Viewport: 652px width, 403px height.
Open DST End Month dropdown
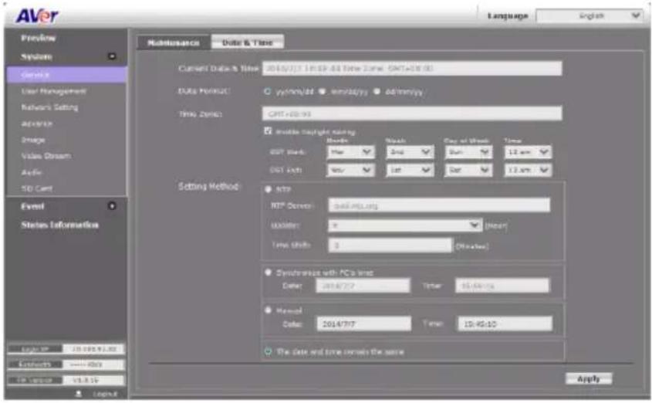(350, 170)
